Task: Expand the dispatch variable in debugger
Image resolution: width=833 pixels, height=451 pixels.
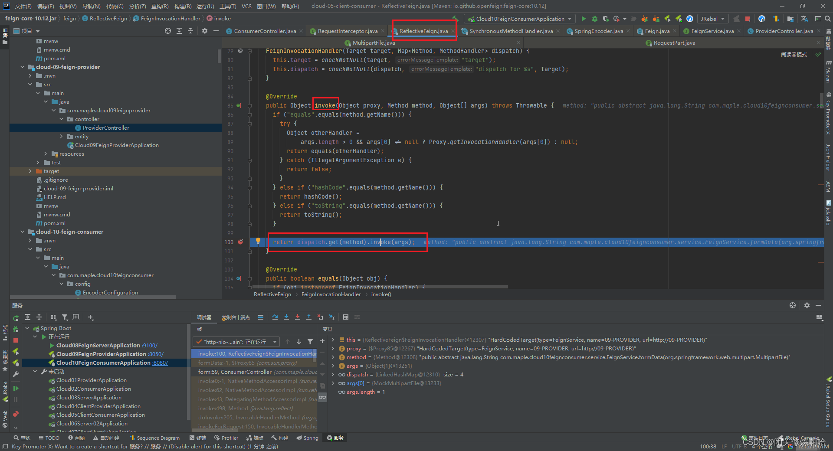Action: (333, 375)
